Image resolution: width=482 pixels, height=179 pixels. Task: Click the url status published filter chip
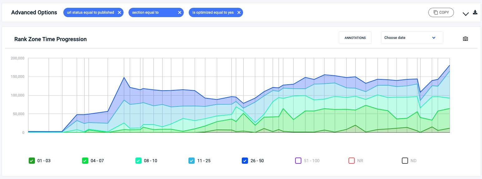coord(90,12)
